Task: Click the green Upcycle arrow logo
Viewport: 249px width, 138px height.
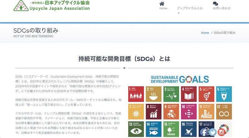Action: (x=21, y=6)
